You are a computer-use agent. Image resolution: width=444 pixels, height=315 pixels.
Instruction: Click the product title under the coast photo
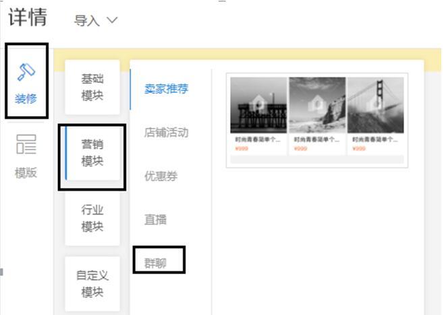[316, 139]
